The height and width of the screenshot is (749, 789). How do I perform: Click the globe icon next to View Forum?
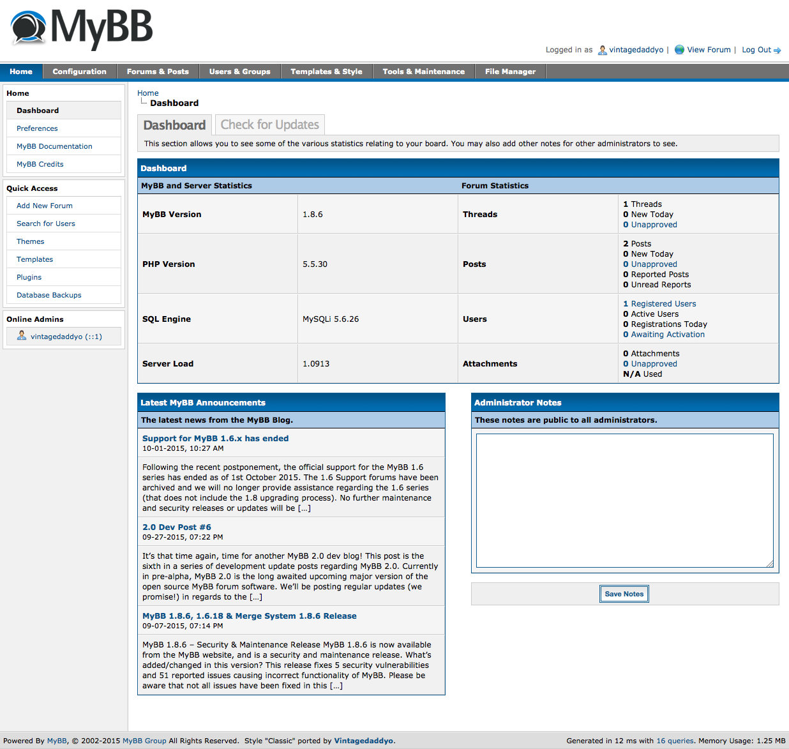(x=679, y=50)
